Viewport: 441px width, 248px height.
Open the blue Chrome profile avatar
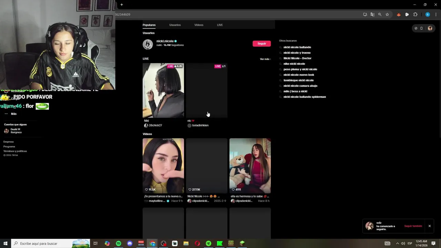(x=428, y=14)
